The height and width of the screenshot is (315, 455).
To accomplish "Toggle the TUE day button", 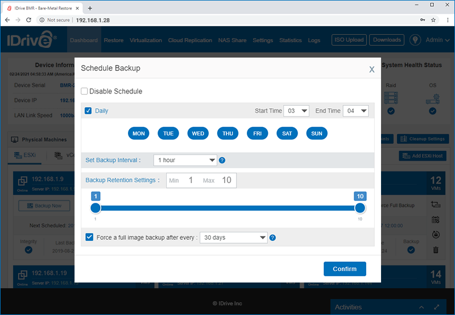I will tap(168, 133).
